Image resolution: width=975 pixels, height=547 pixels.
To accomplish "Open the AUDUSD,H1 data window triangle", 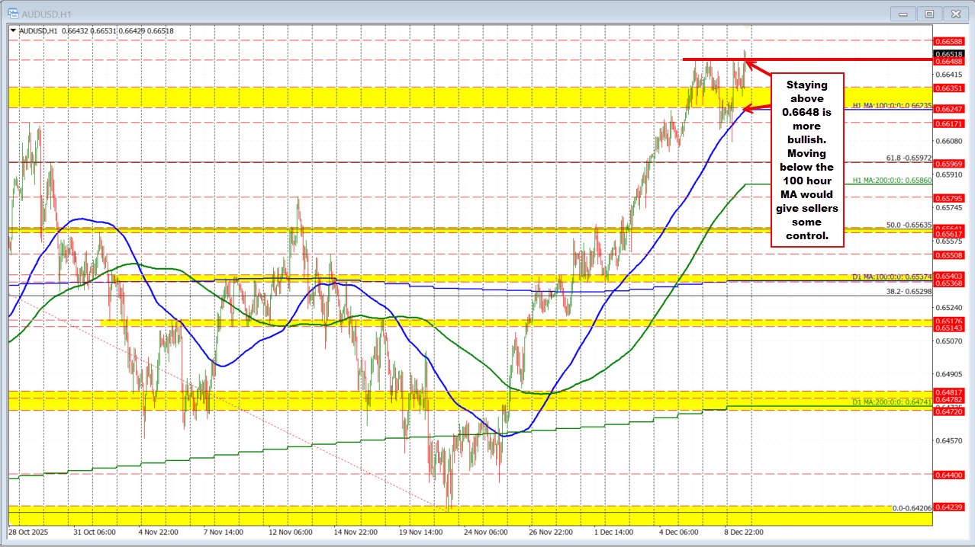I will pos(14,31).
